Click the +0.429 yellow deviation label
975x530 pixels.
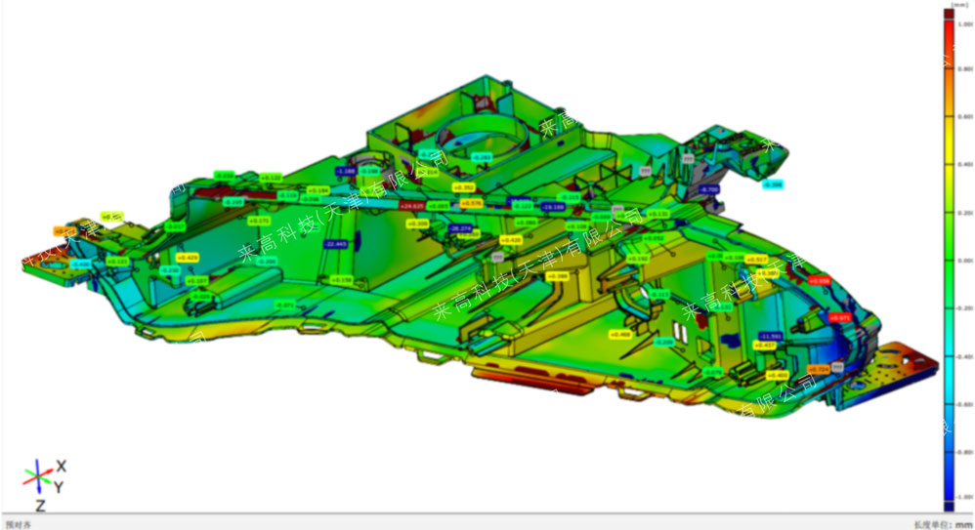pyautogui.click(x=188, y=257)
